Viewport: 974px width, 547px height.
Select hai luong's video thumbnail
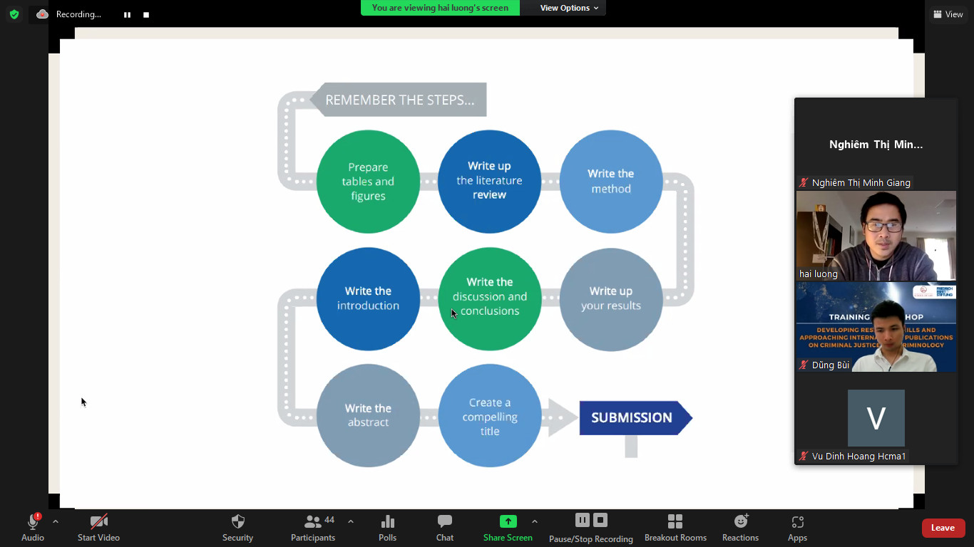[876, 236]
